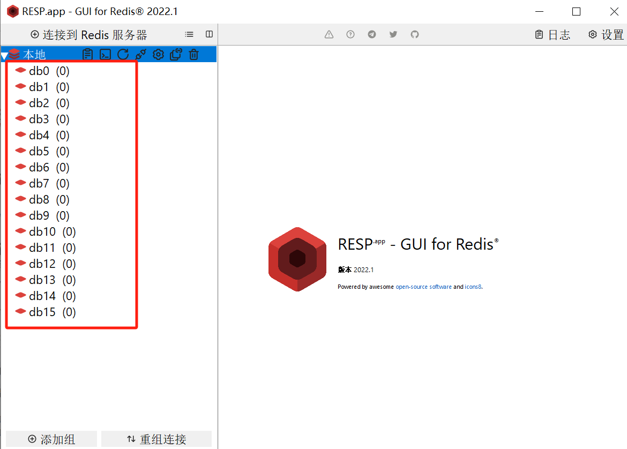Select database db4

pyautogui.click(x=42, y=135)
